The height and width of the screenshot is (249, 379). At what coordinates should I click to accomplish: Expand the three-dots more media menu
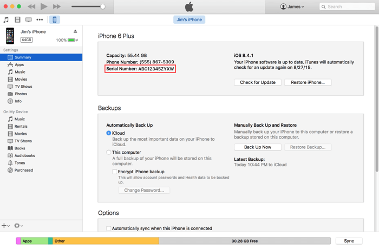click(40, 20)
